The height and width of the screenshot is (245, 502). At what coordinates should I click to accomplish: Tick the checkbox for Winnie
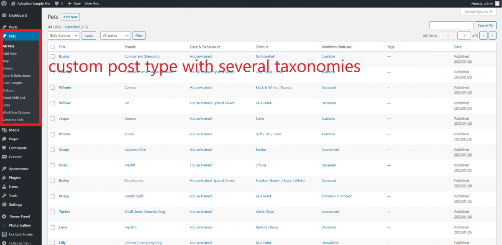tap(53, 88)
